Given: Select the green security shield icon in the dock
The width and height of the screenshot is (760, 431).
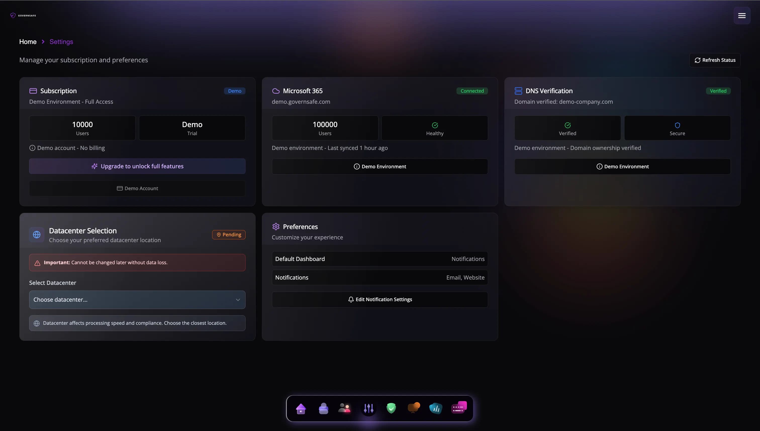Looking at the screenshot, I should point(391,408).
